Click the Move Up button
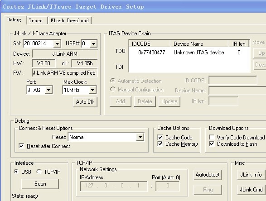This screenshot has width=266, height=201. (260, 53)
